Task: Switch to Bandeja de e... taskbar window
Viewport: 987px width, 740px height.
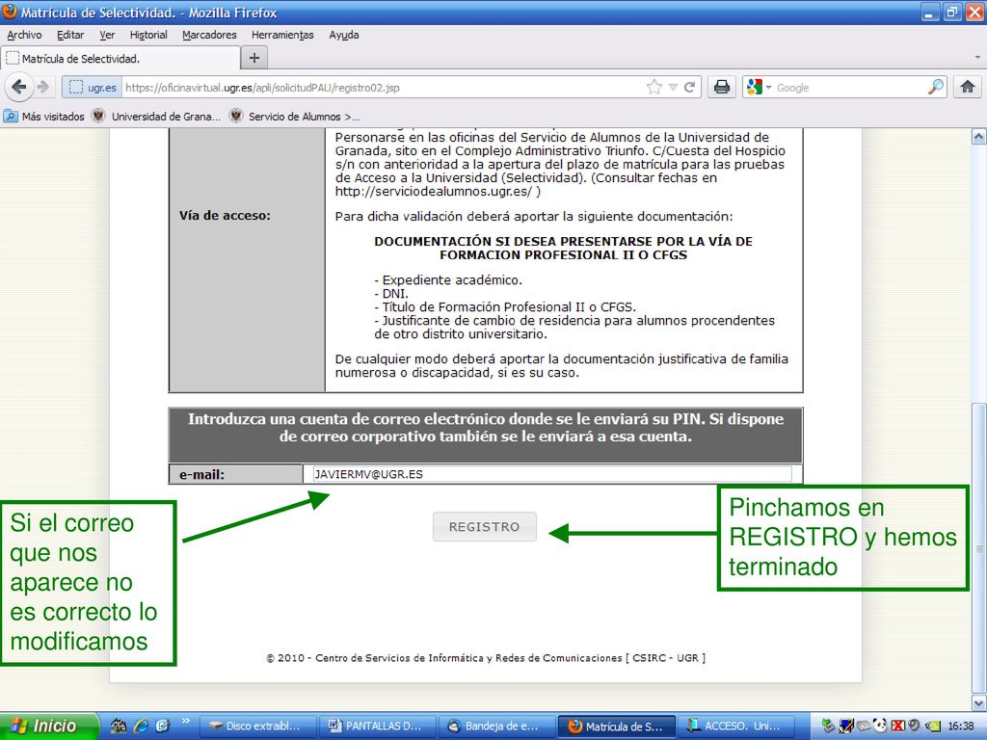Action: coord(495,727)
